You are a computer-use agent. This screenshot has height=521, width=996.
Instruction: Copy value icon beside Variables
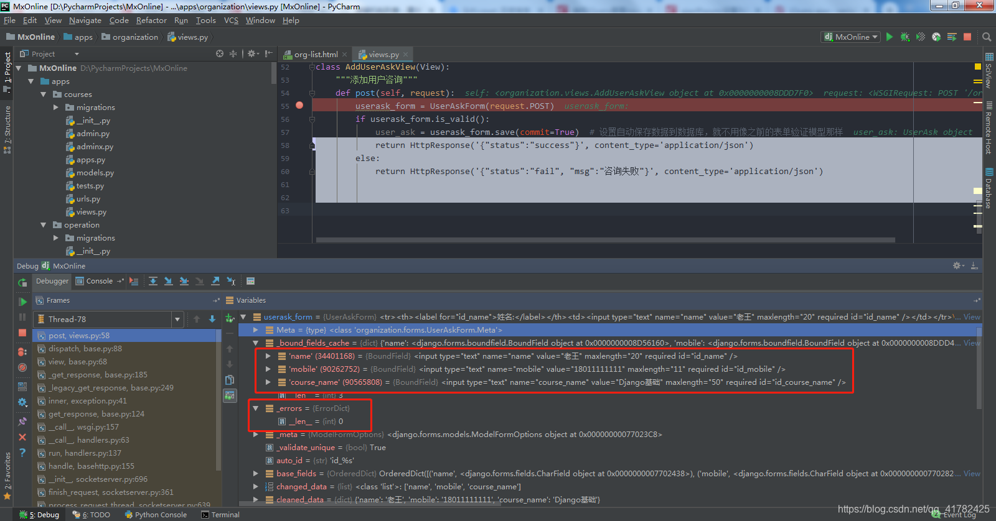(x=230, y=380)
